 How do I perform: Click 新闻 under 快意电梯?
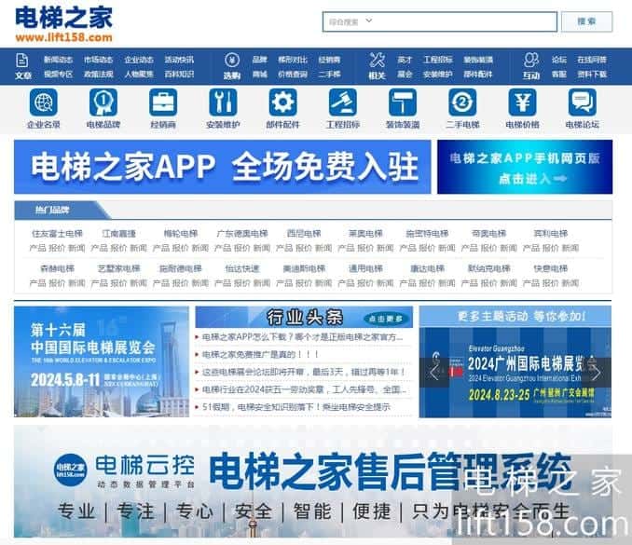click(x=570, y=283)
